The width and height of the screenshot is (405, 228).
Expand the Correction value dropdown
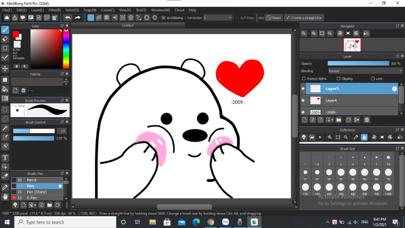pos(230,18)
